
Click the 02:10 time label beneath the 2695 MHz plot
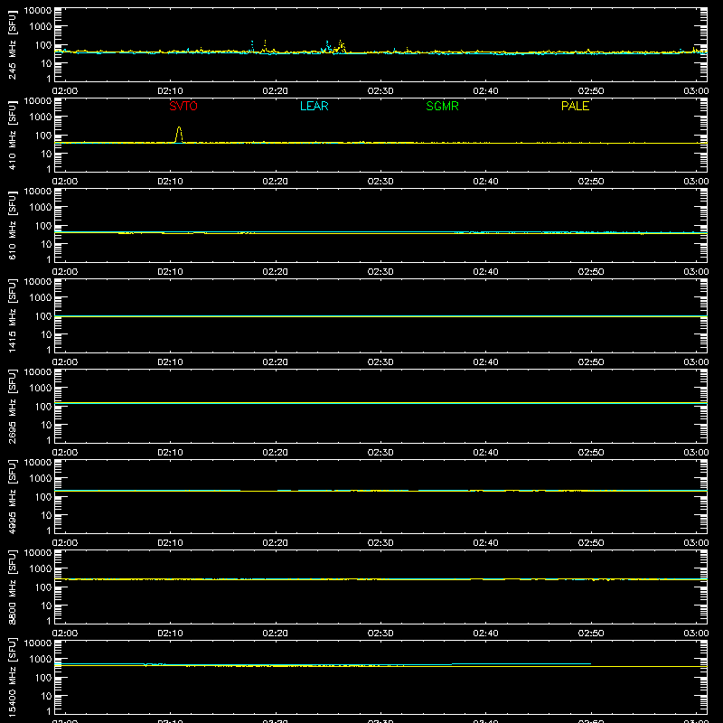[170, 453]
